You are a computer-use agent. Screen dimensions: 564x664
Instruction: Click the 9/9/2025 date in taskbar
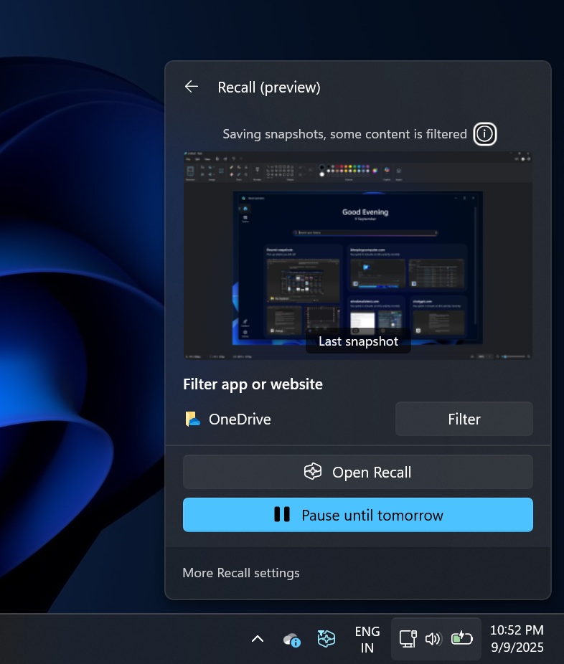click(x=517, y=648)
